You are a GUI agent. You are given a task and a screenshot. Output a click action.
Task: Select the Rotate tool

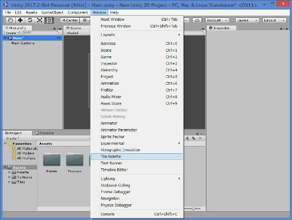click(30, 20)
